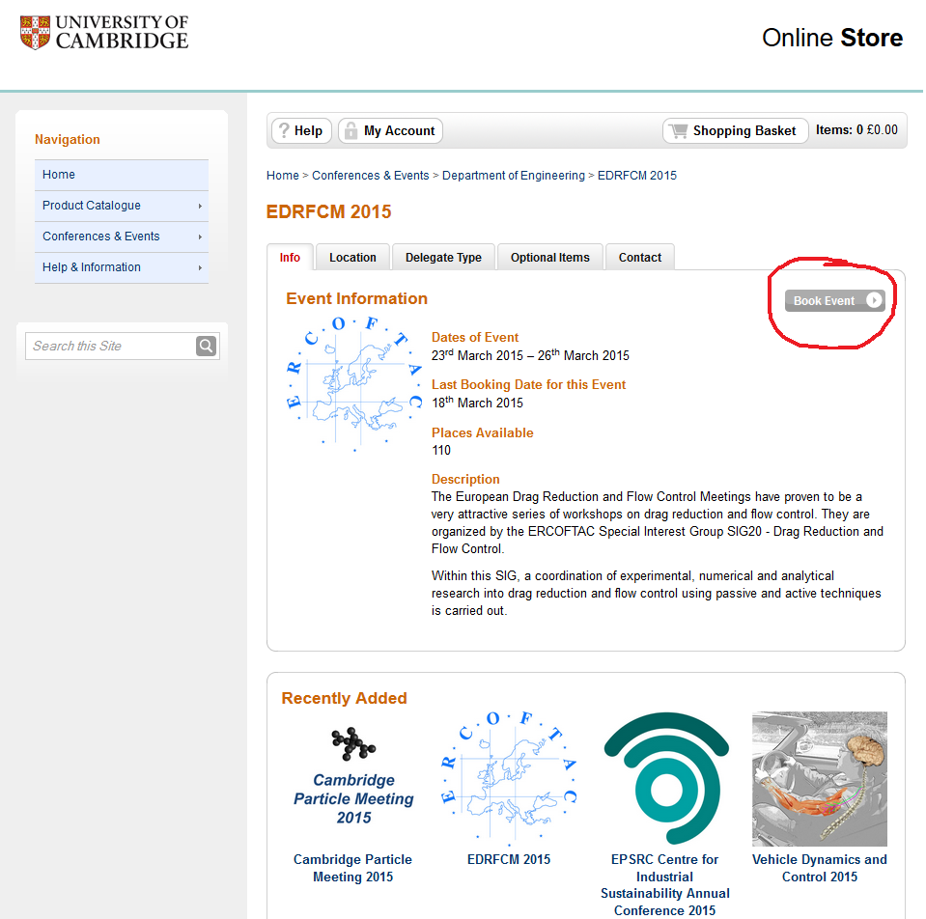Image resolution: width=926 pixels, height=919 pixels.
Task: Expand the Help & Information submenu arrow
Action: click(x=200, y=268)
